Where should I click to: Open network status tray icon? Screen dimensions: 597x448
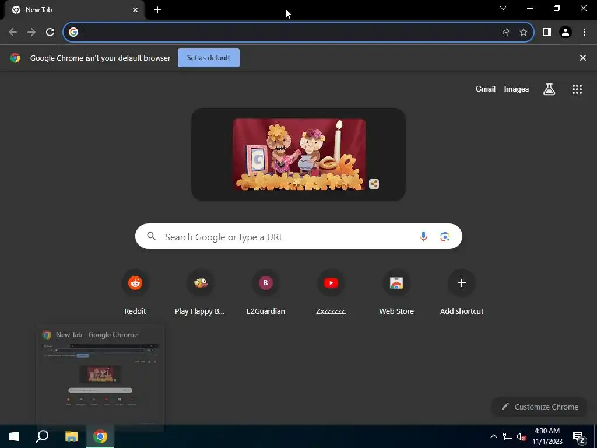508,436
